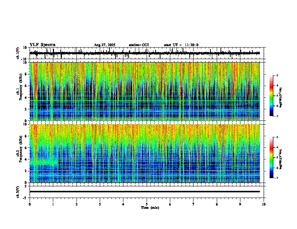This screenshot has height=229, width=297.
Task: Click the "start UT = 11:20:0" text
Action: click(181, 45)
